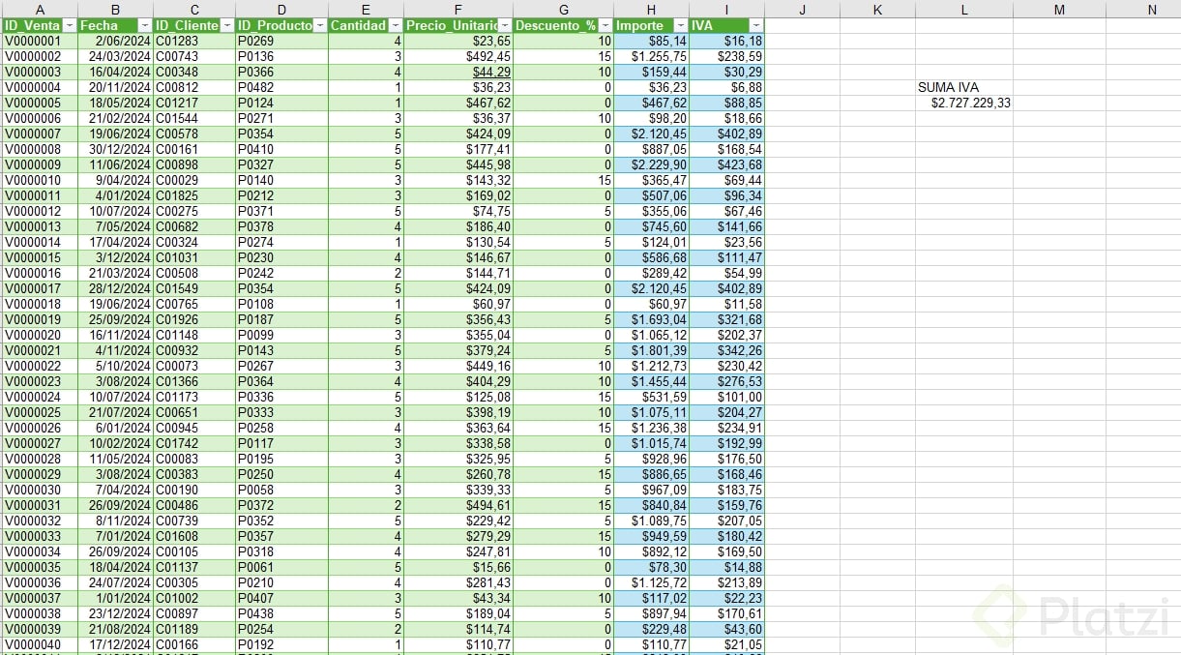Select Importe cell '$78,30'
The height and width of the screenshot is (655, 1181).
(651, 567)
